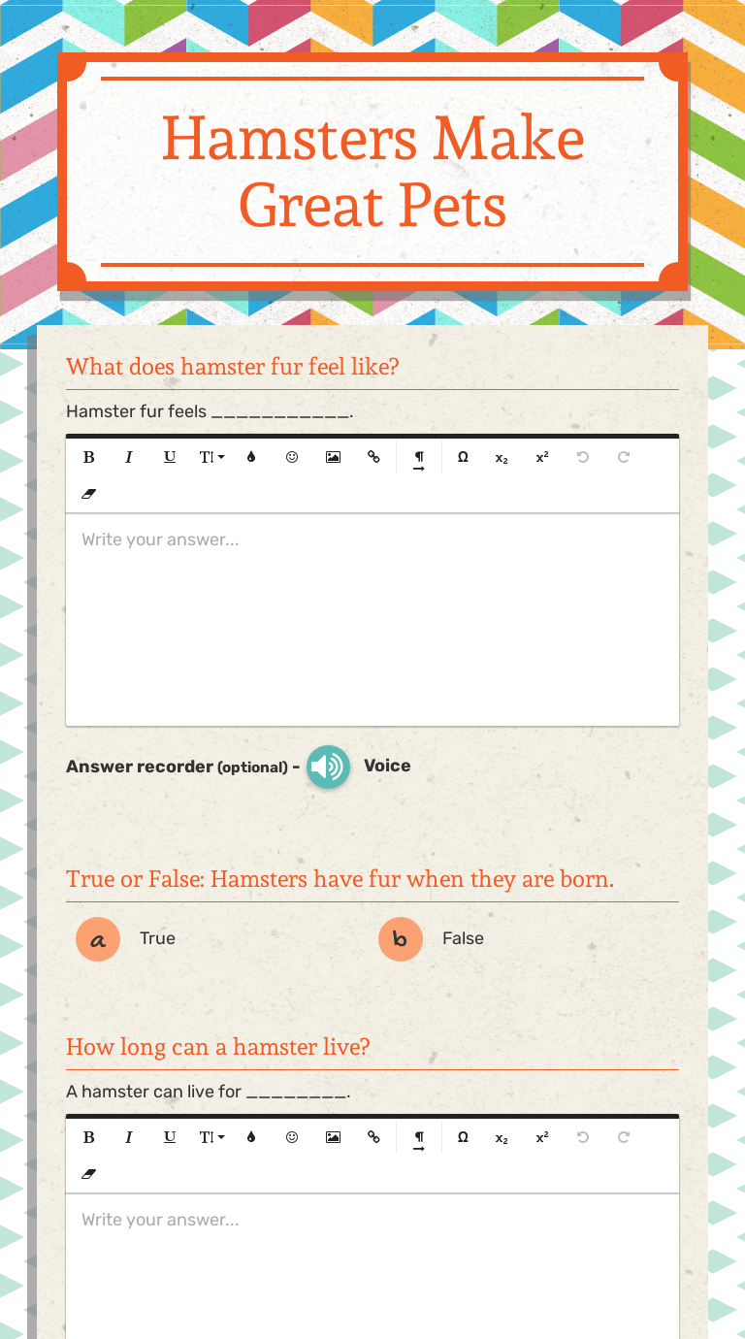Image resolution: width=745 pixels, height=1339 pixels.
Task: Apply italic formatting in the fur question toolbar
Action: (129, 457)
